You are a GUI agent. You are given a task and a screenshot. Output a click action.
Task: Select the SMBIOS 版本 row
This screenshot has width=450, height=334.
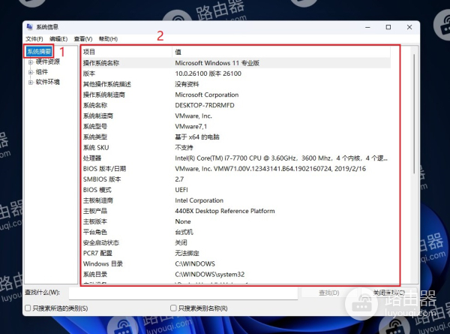pos(236,179)
